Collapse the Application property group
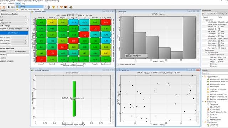The image size is (228, 128). 203,20
